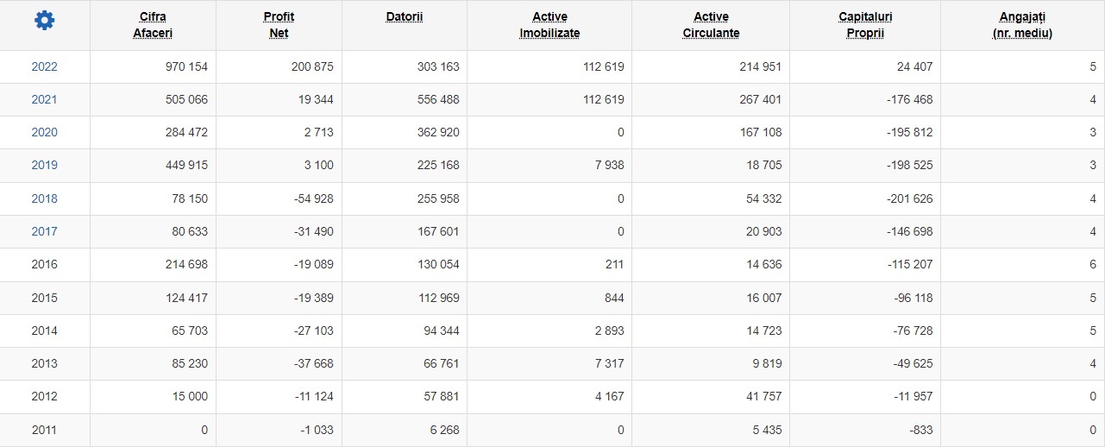Select the 556 488 debts cell
The image size is (1105, 447).
[405, 99]
